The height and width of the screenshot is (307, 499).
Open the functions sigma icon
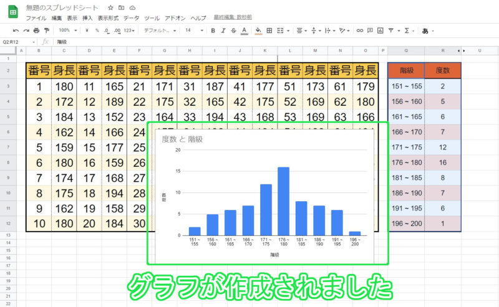pyautogui.click(x=407, y=31)
